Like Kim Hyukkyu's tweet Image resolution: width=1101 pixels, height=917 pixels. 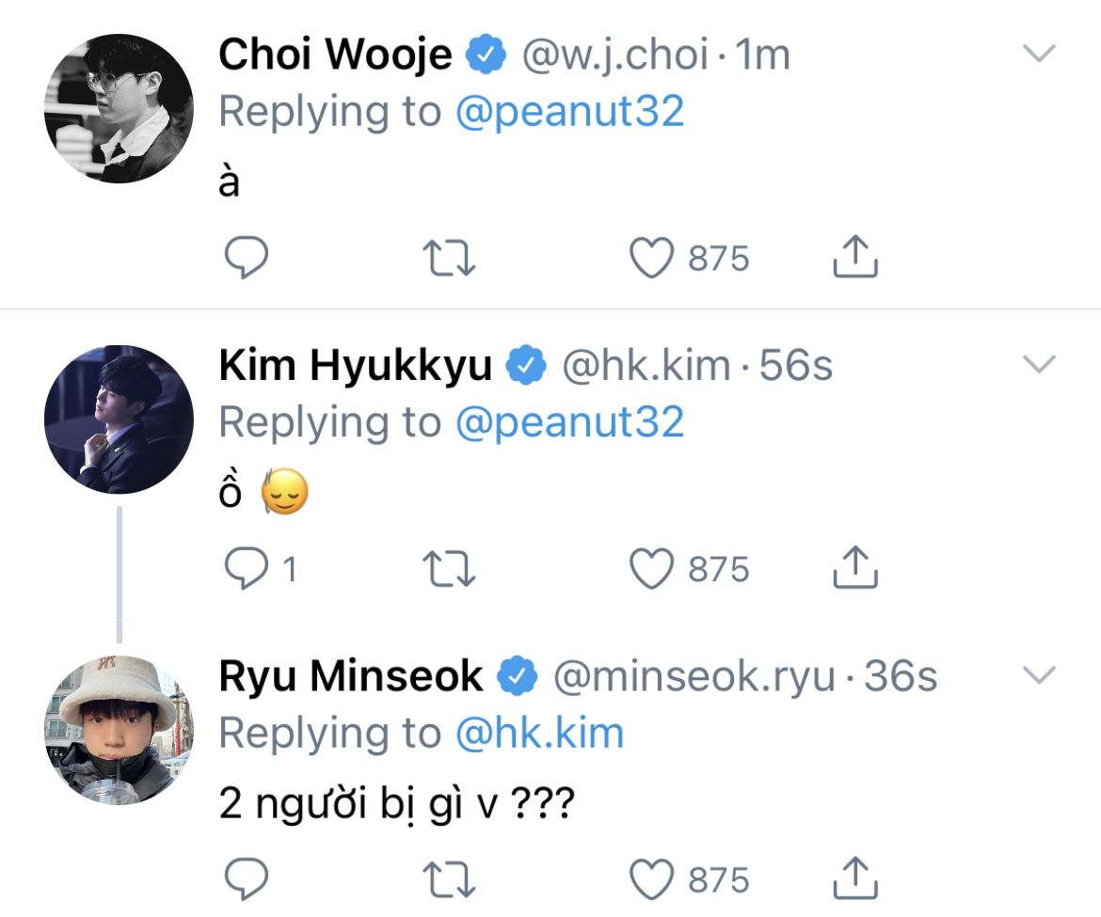(651, 568)
